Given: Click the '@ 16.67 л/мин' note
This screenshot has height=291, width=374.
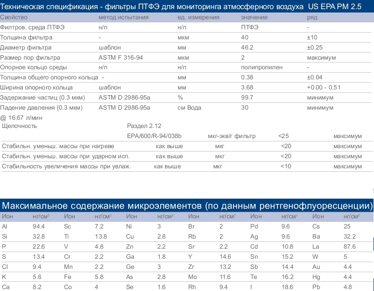Looking at the screenshot, I should click(21, 118).
